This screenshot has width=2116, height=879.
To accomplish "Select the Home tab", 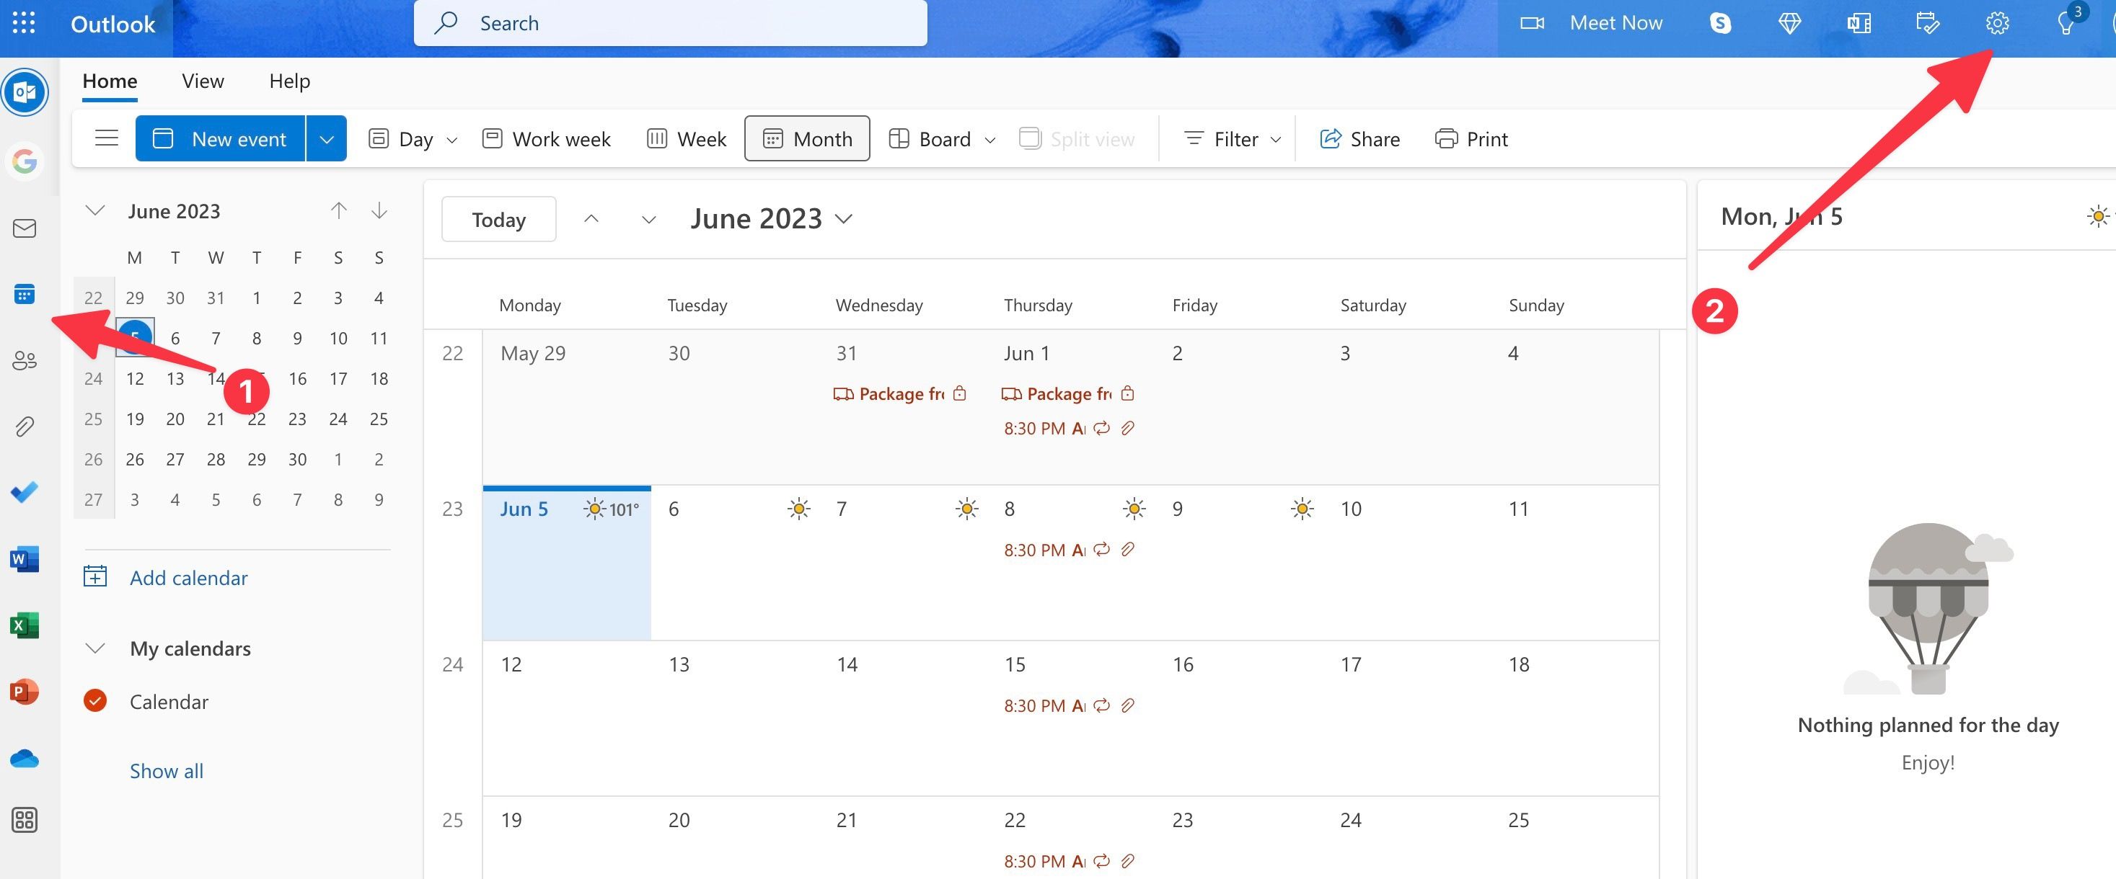I will [x=108, y=79].
